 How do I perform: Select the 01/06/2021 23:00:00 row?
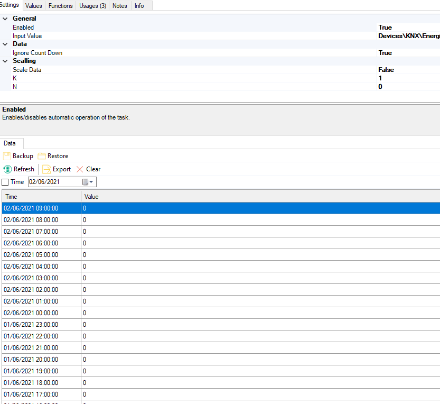click(x=31, y=325)
